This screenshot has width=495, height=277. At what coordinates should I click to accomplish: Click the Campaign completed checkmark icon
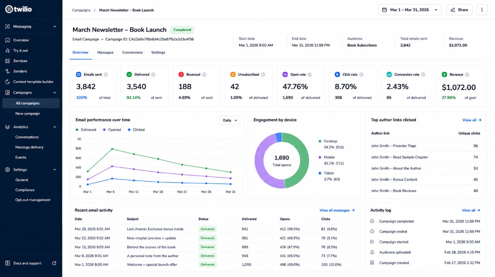[x=372, y=221]
